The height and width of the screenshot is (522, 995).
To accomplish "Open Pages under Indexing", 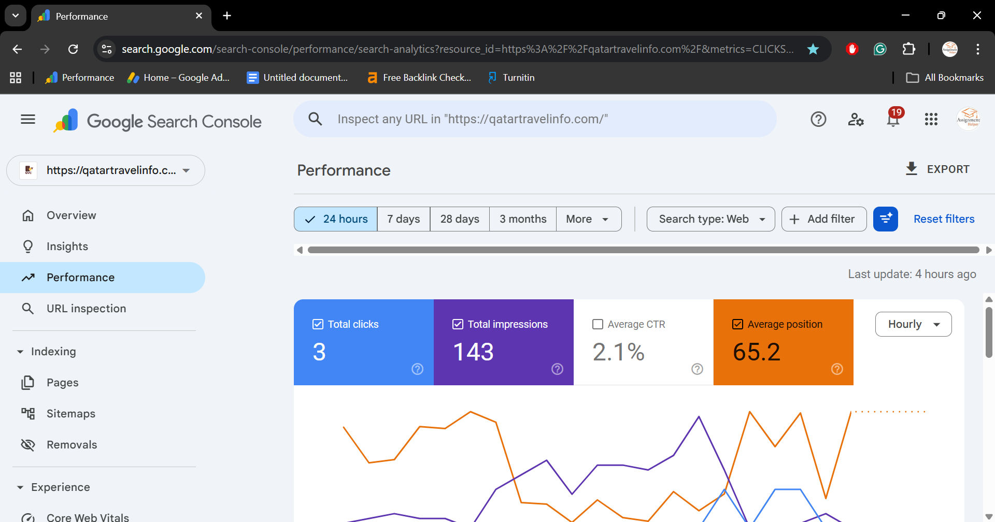I will (103, 383).
